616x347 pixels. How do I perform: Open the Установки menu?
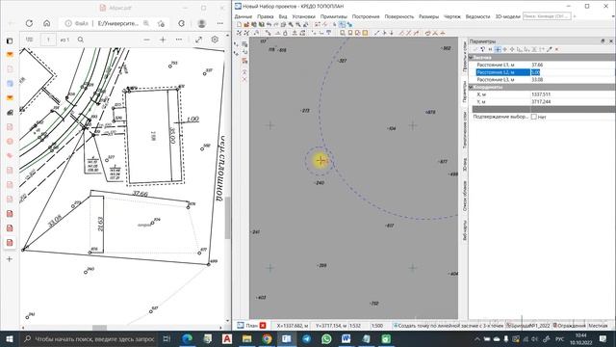point(304,16)
